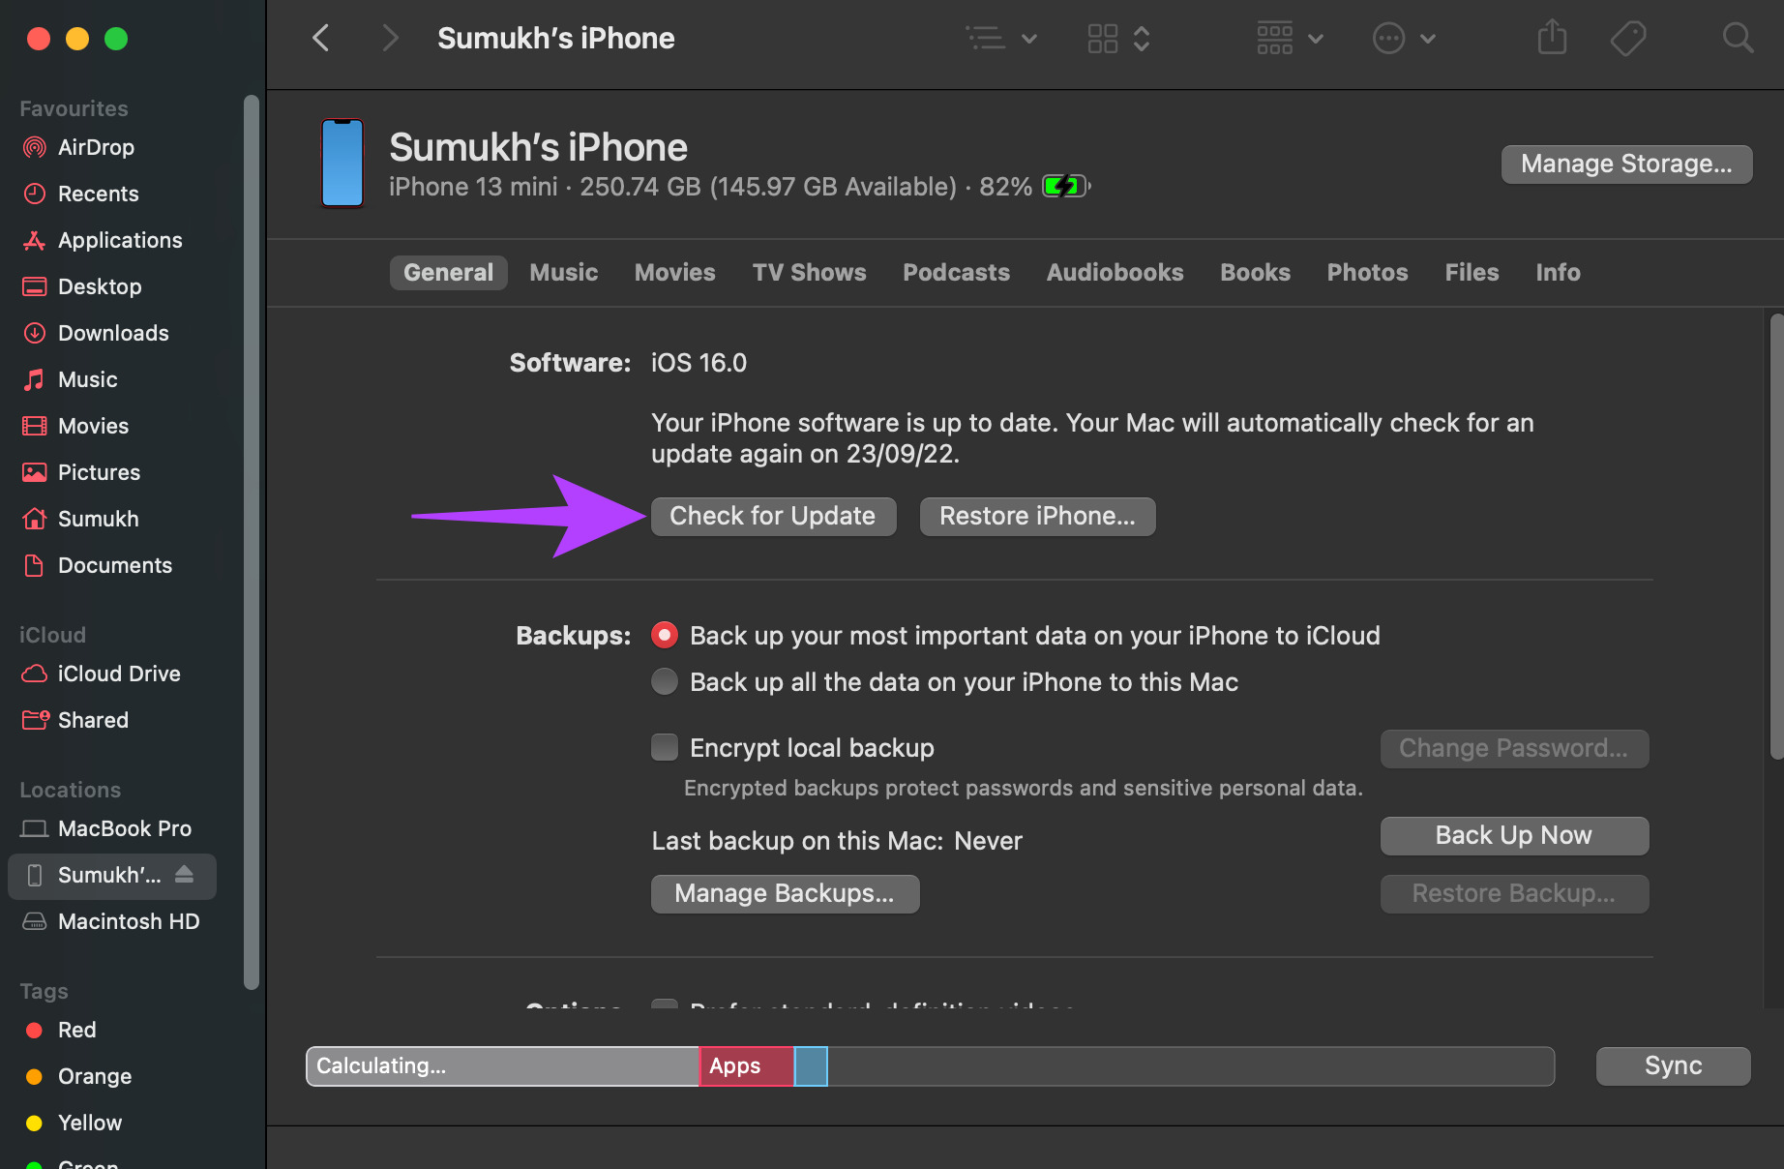Open Search from the toolbar
This screenshot has width=1784, height=1169.
click(1737, 38)
